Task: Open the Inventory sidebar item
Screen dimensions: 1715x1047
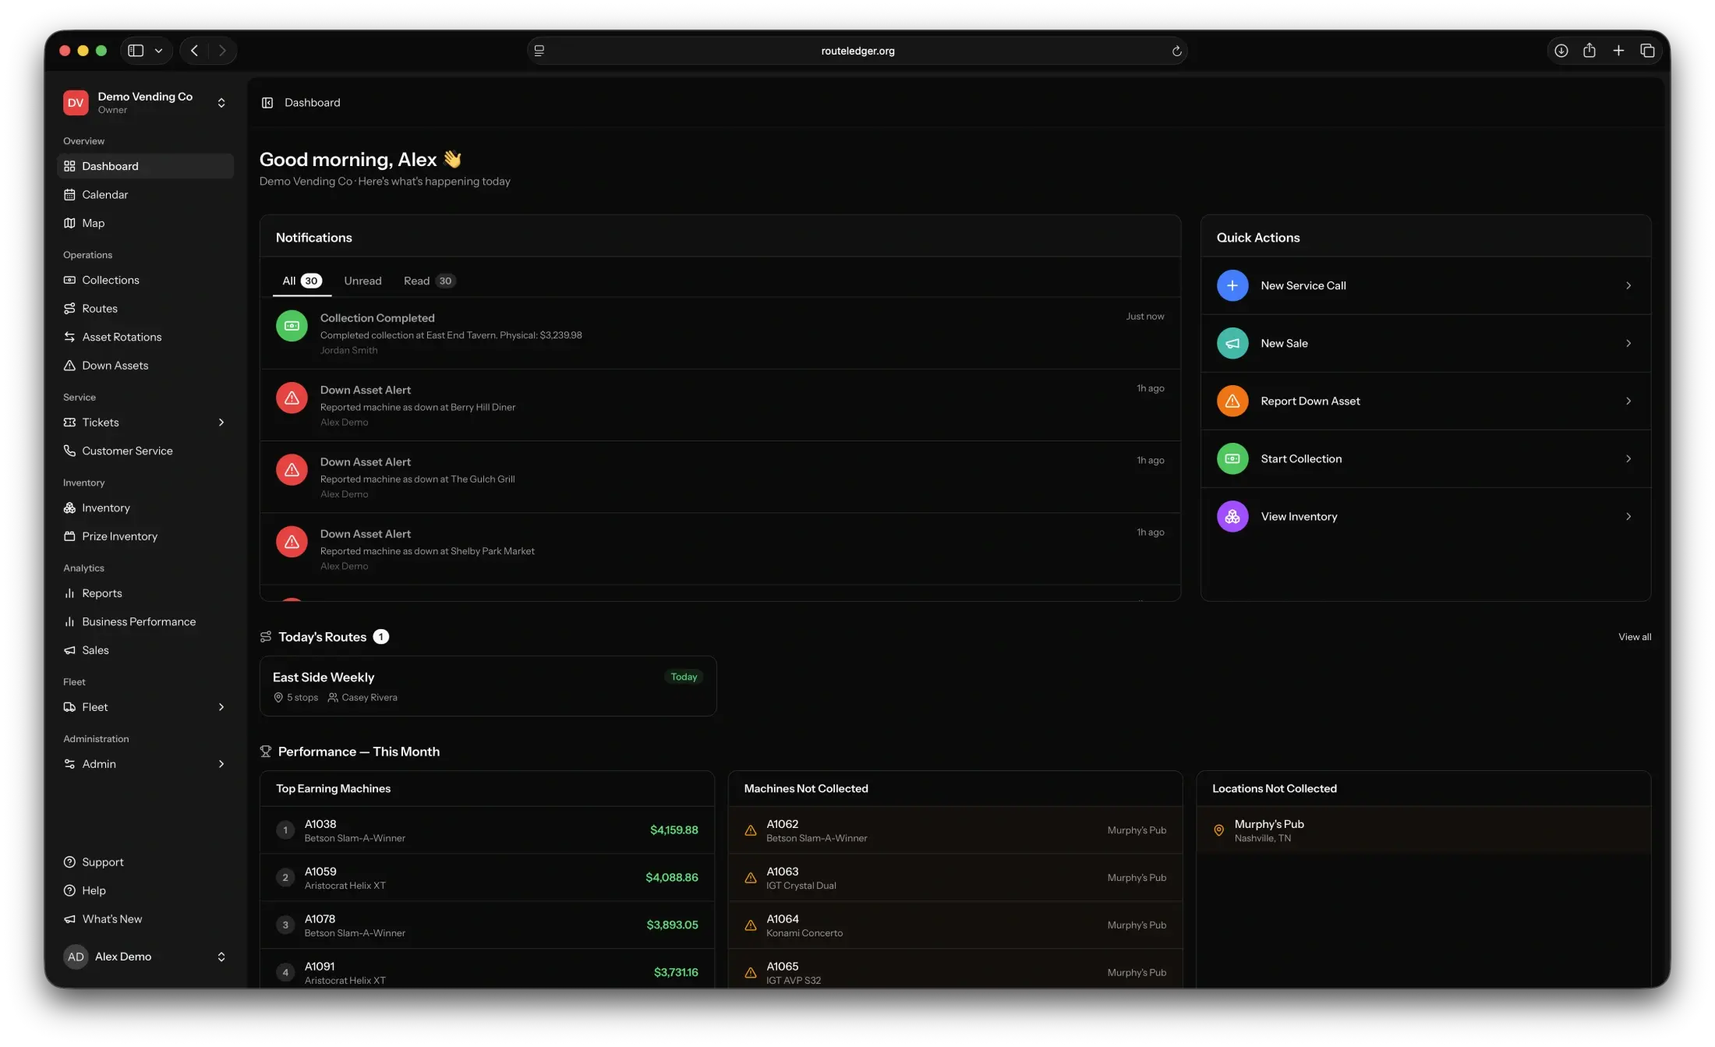Action: [x=145, y=508]
